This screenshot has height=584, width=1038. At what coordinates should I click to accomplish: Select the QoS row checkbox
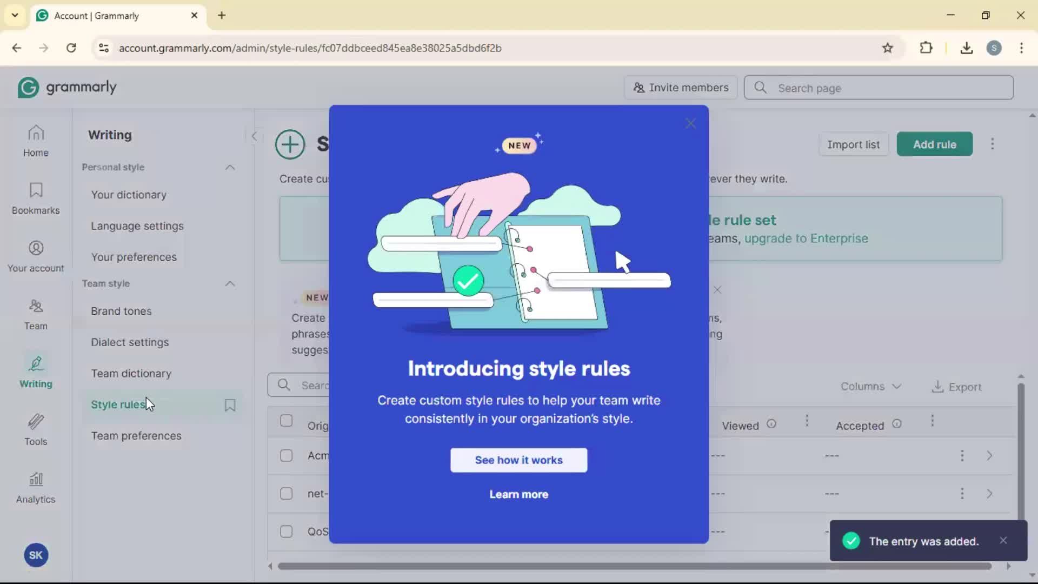pyautogui.click(x=287, y=532)
